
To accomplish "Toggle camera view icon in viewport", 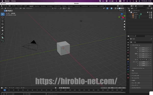I will tap(124, 27).
